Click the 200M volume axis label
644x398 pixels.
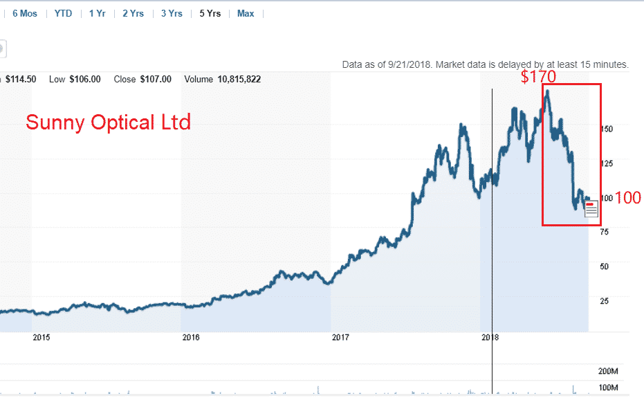607,371
